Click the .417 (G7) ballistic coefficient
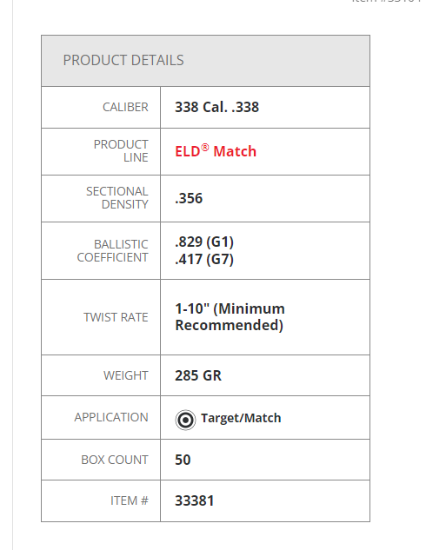 click(204, 259)
